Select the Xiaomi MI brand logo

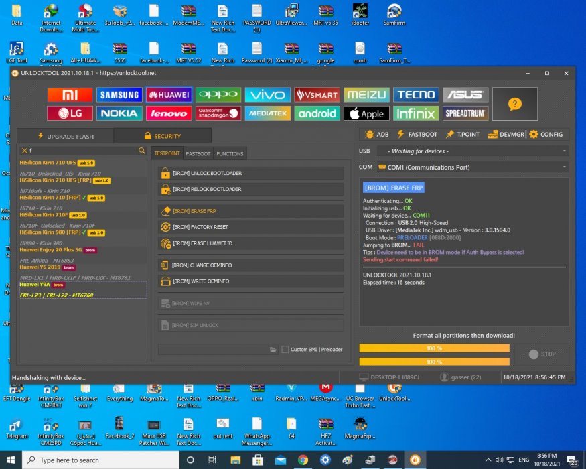point(70,95)
